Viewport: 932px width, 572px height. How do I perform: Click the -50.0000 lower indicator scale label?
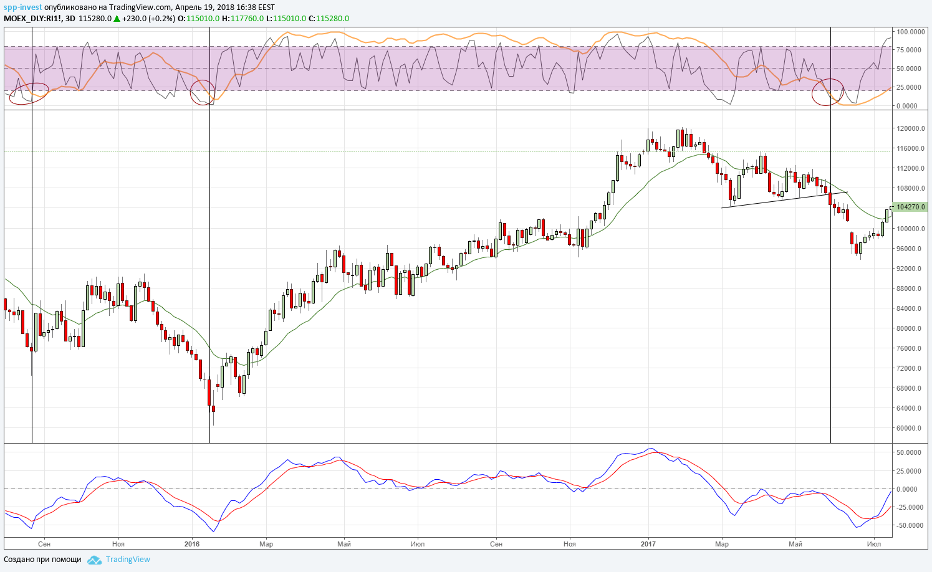pyautogui.click(x=910, y=525)
